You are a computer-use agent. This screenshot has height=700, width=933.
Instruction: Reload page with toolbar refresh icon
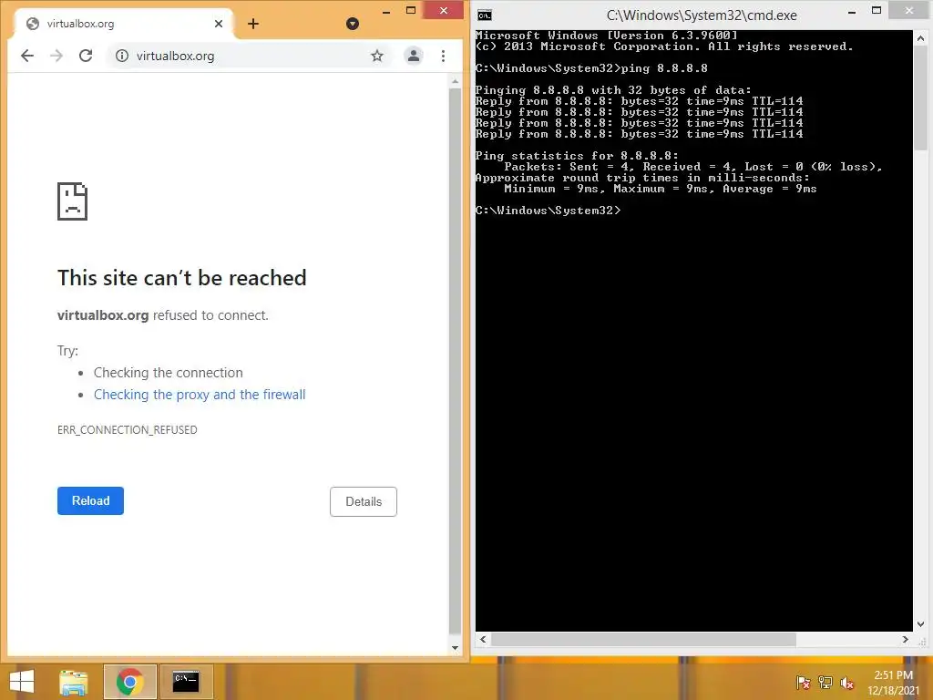coord(86,56)
